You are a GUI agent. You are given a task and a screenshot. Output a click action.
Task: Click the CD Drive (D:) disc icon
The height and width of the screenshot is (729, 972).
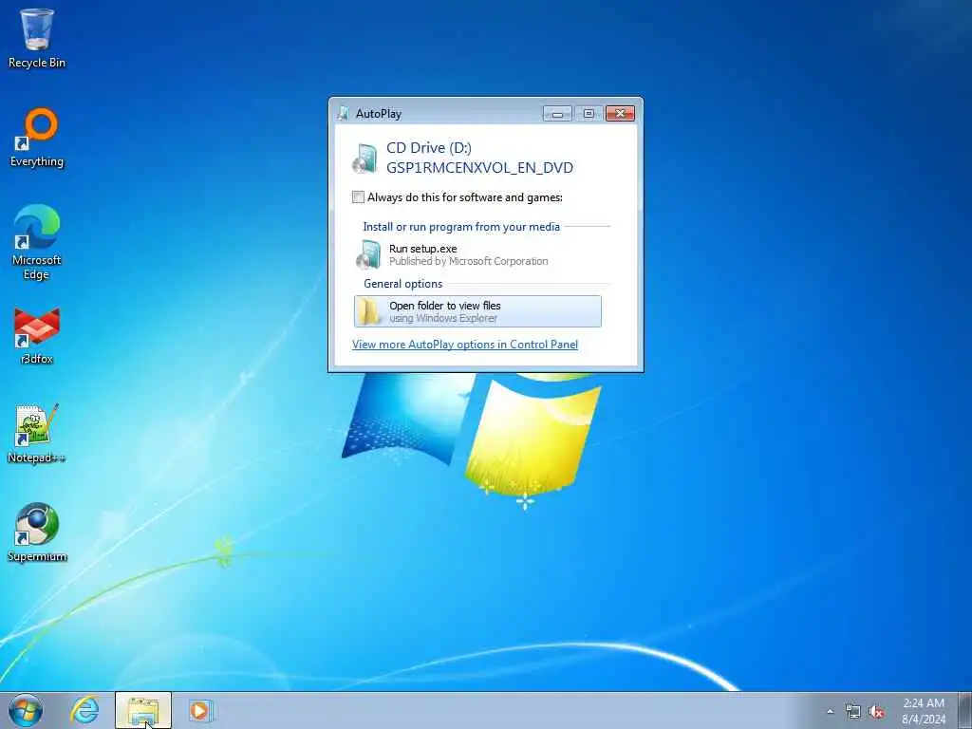pyautogui.click(x=365, y=159)
